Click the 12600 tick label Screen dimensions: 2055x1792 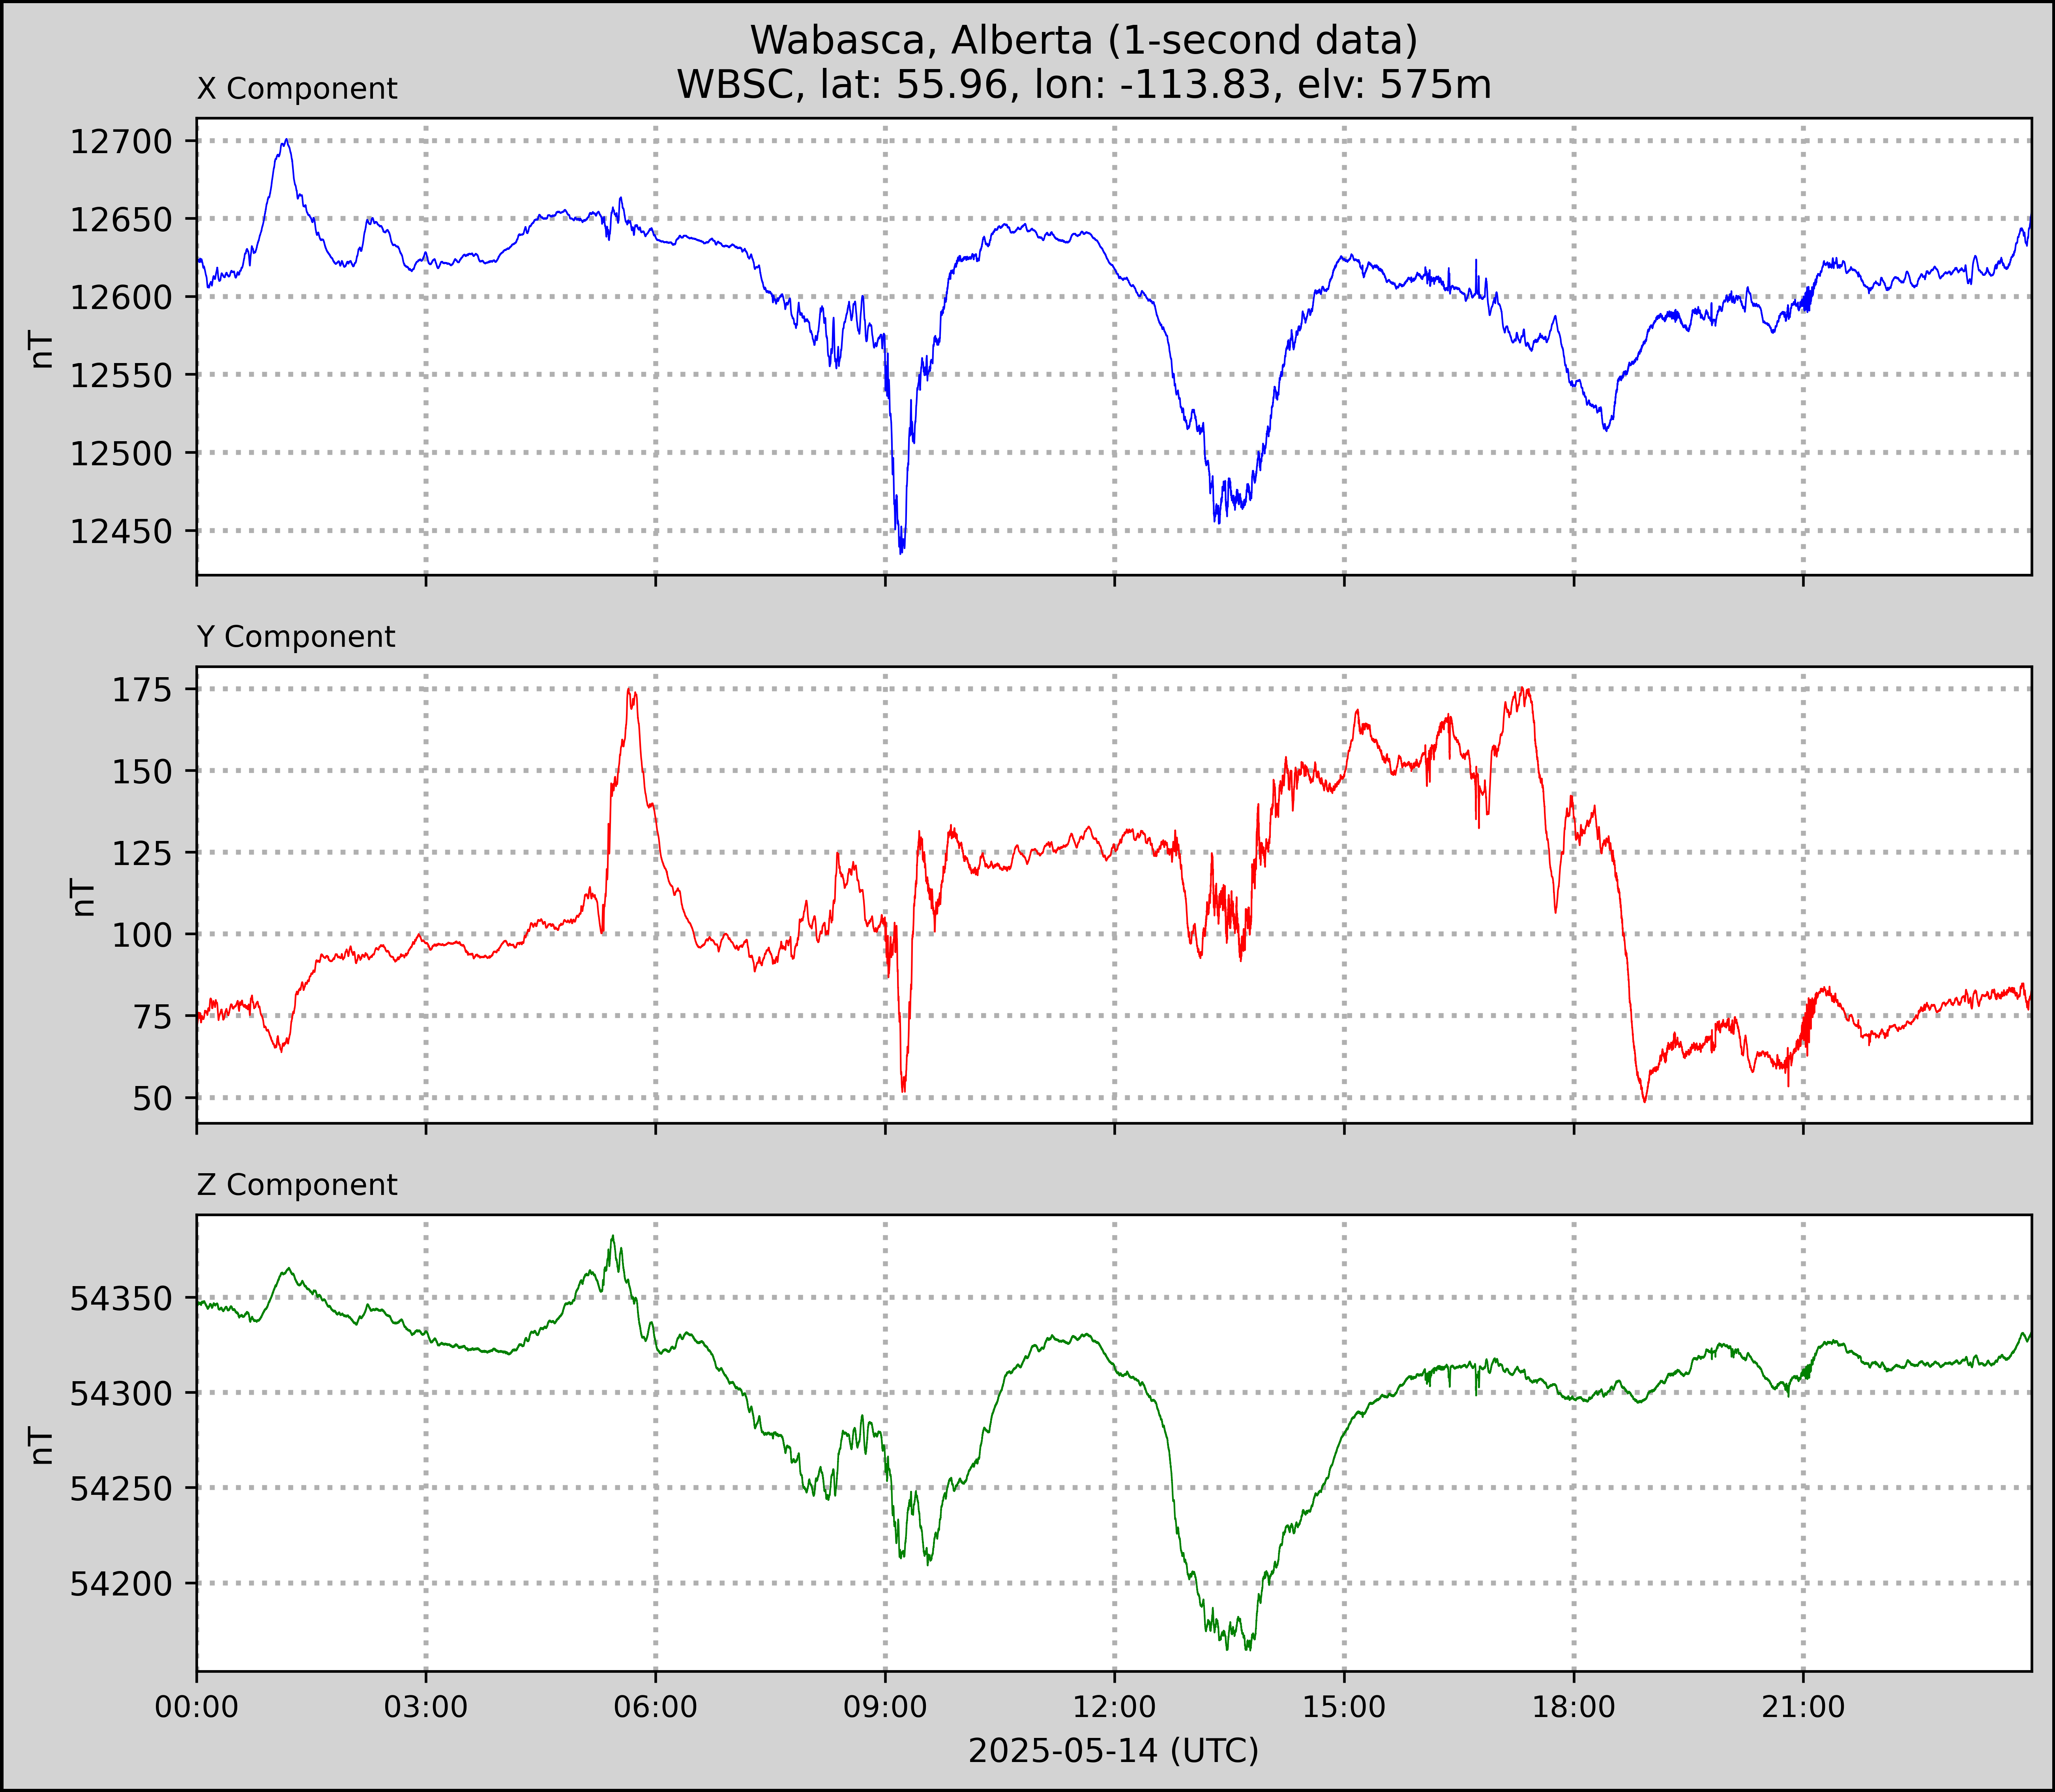[121, 298]
